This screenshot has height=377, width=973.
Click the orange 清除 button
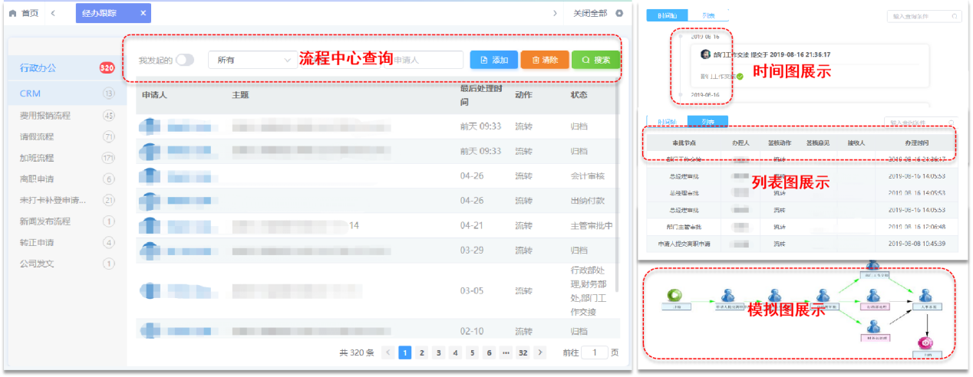(x=545, y=60)
